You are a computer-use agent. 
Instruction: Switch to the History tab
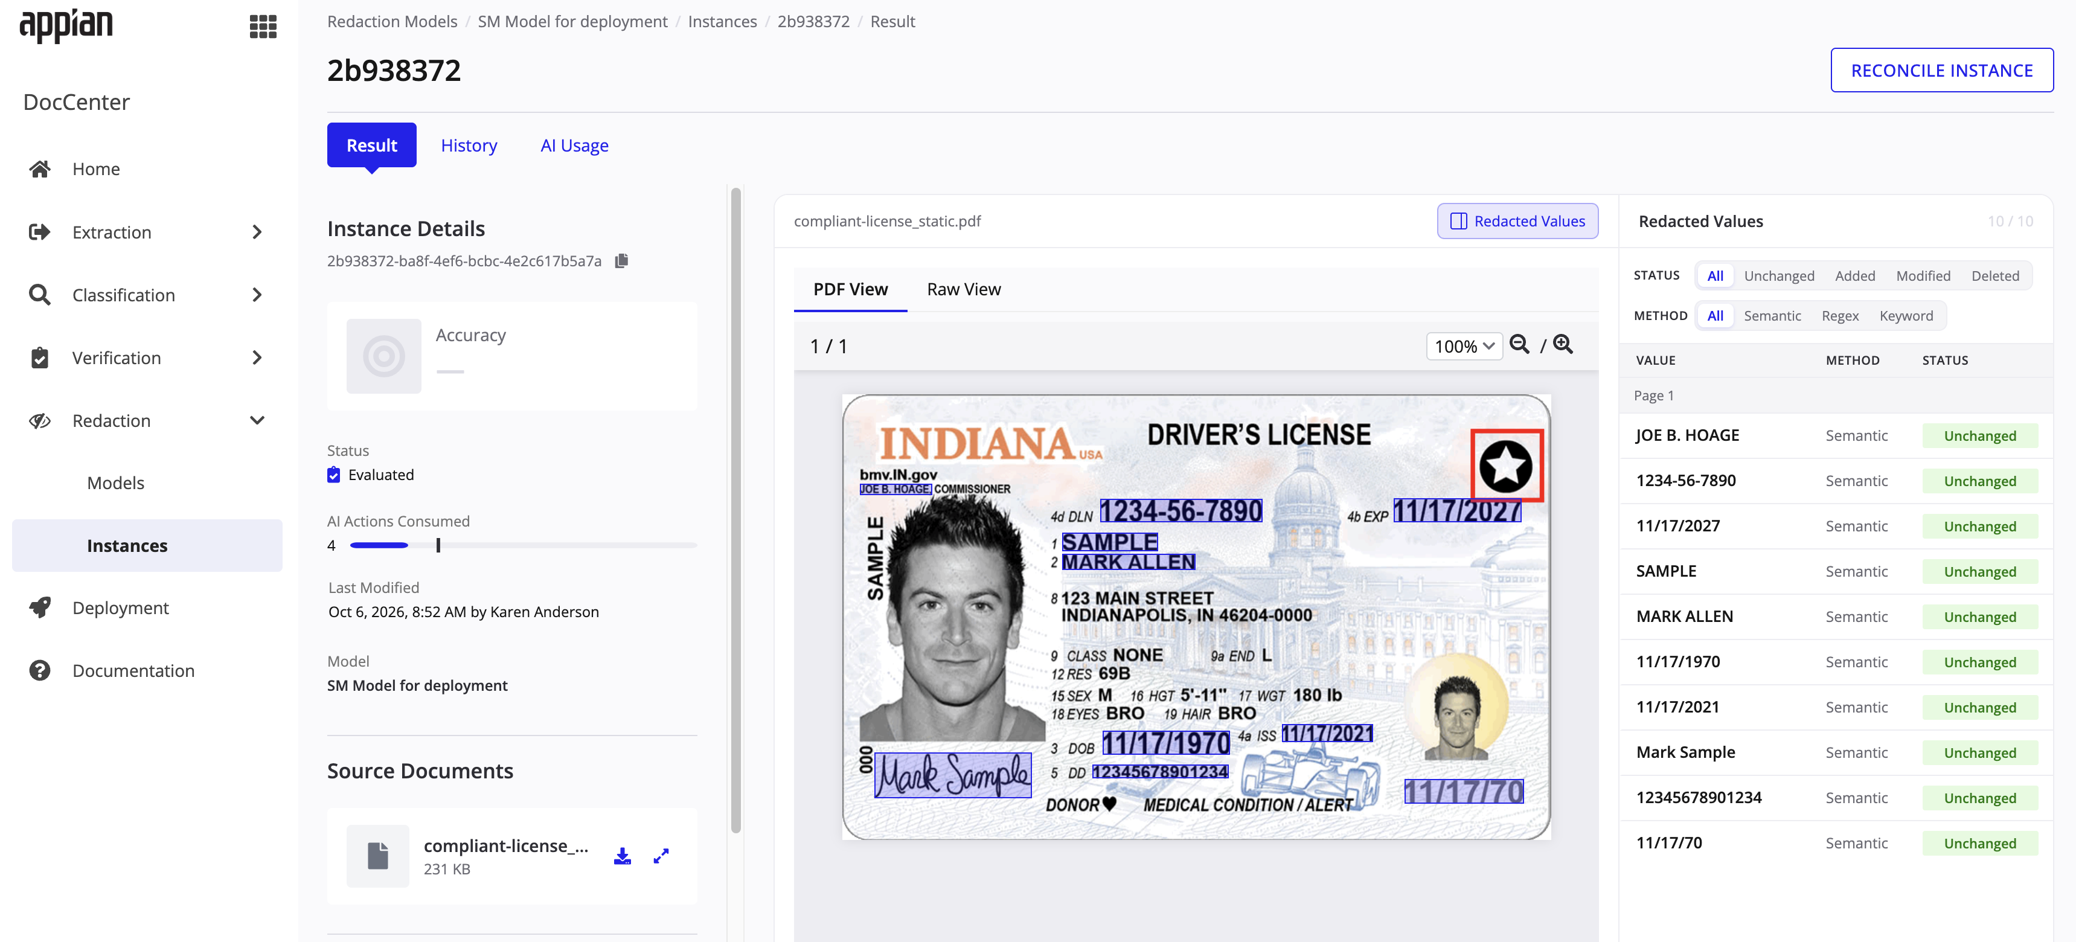[x=468, y=145]
